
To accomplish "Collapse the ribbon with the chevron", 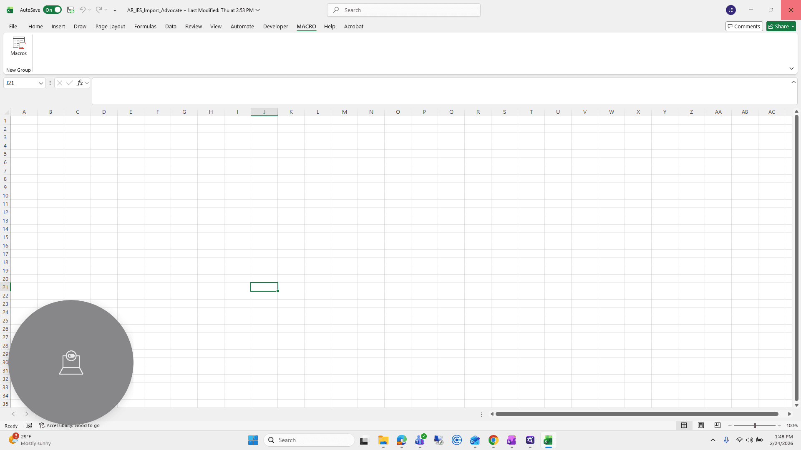I will click(791, 68).
